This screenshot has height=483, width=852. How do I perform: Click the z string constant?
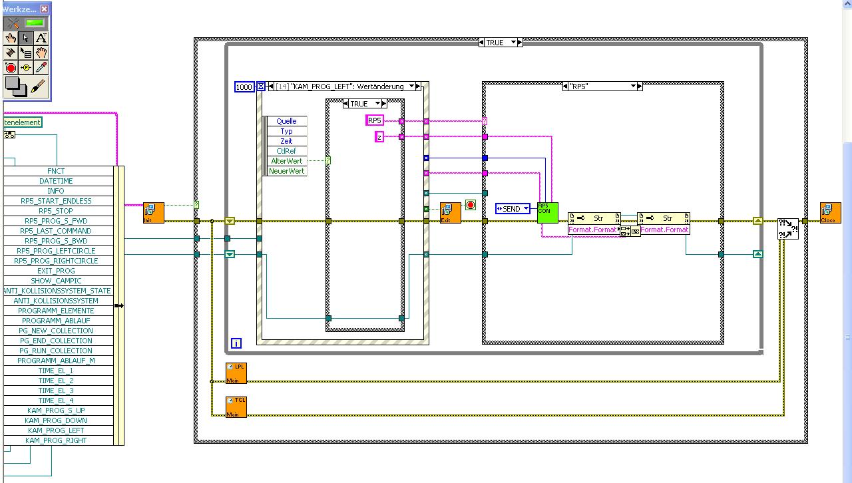pos(379,136)
